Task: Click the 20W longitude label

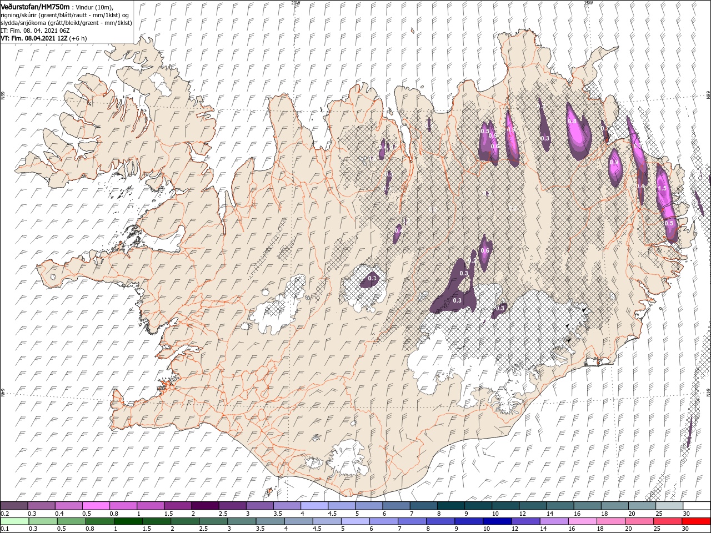Action: coord(296,2)
